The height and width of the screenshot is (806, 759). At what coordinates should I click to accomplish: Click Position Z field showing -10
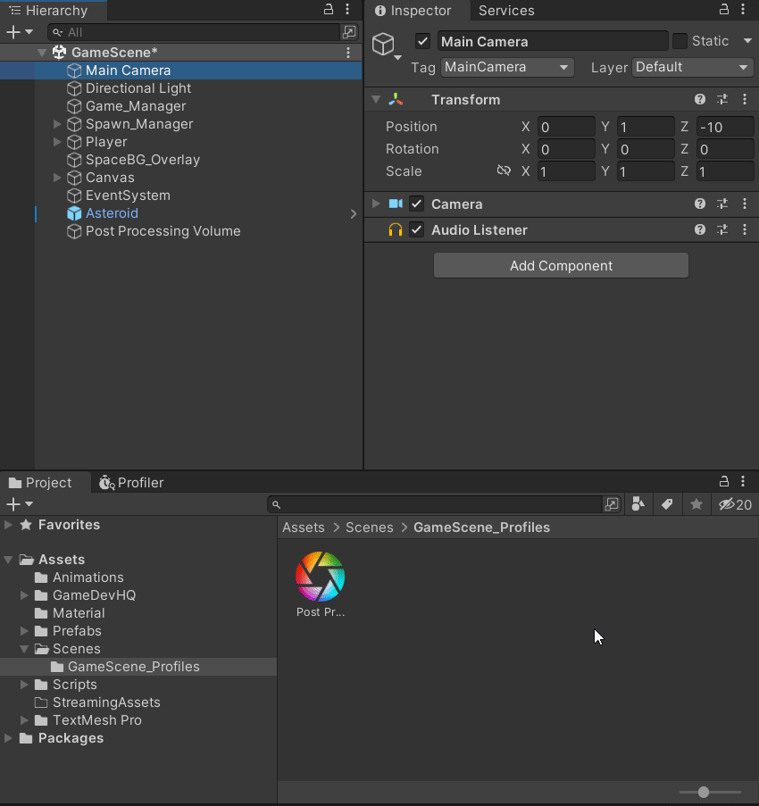[725, 127]
